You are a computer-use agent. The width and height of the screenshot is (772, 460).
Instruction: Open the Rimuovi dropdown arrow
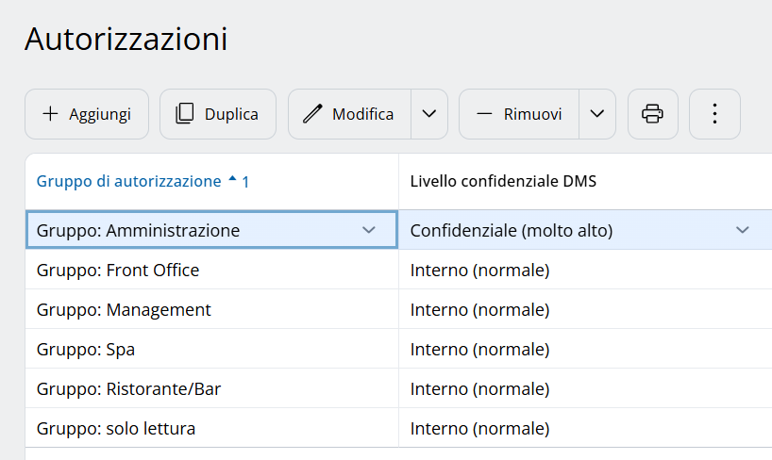597,114
